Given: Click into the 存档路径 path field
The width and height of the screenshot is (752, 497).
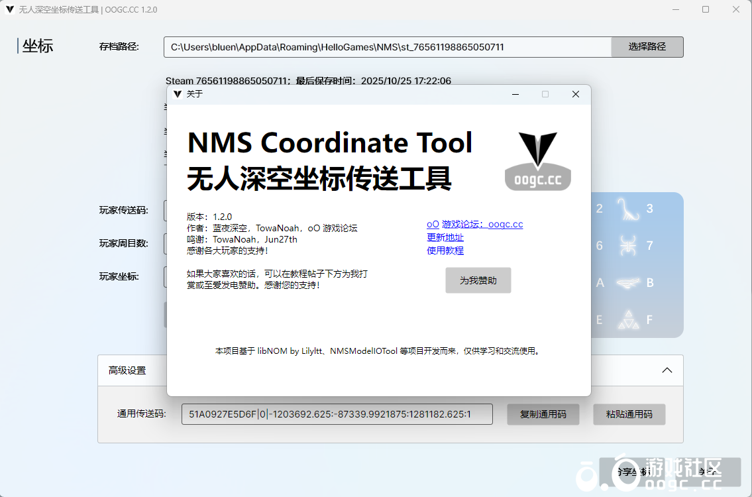Looking at the screenshot, I should (387, 47).
